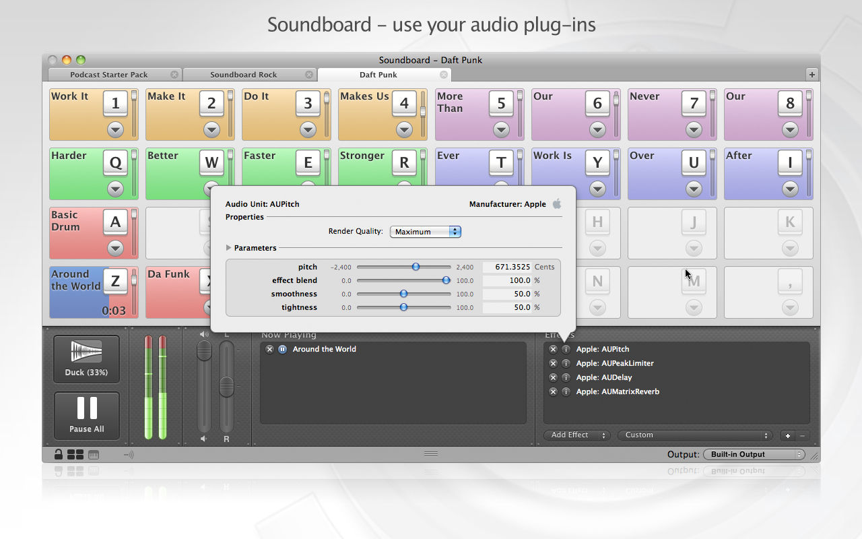Click the smoothness value field 50.0

click(507, 294)
